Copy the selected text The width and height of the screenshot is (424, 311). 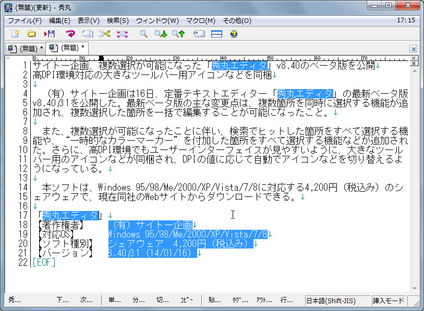pyautogui.click(x=88, y=33)
